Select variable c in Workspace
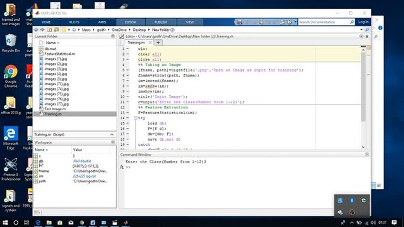 pyautogui.click(x=40, y=156)
